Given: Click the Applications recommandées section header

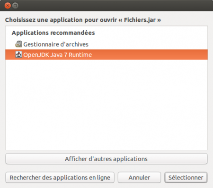Looking at the screenshot, I should point(53,33).
